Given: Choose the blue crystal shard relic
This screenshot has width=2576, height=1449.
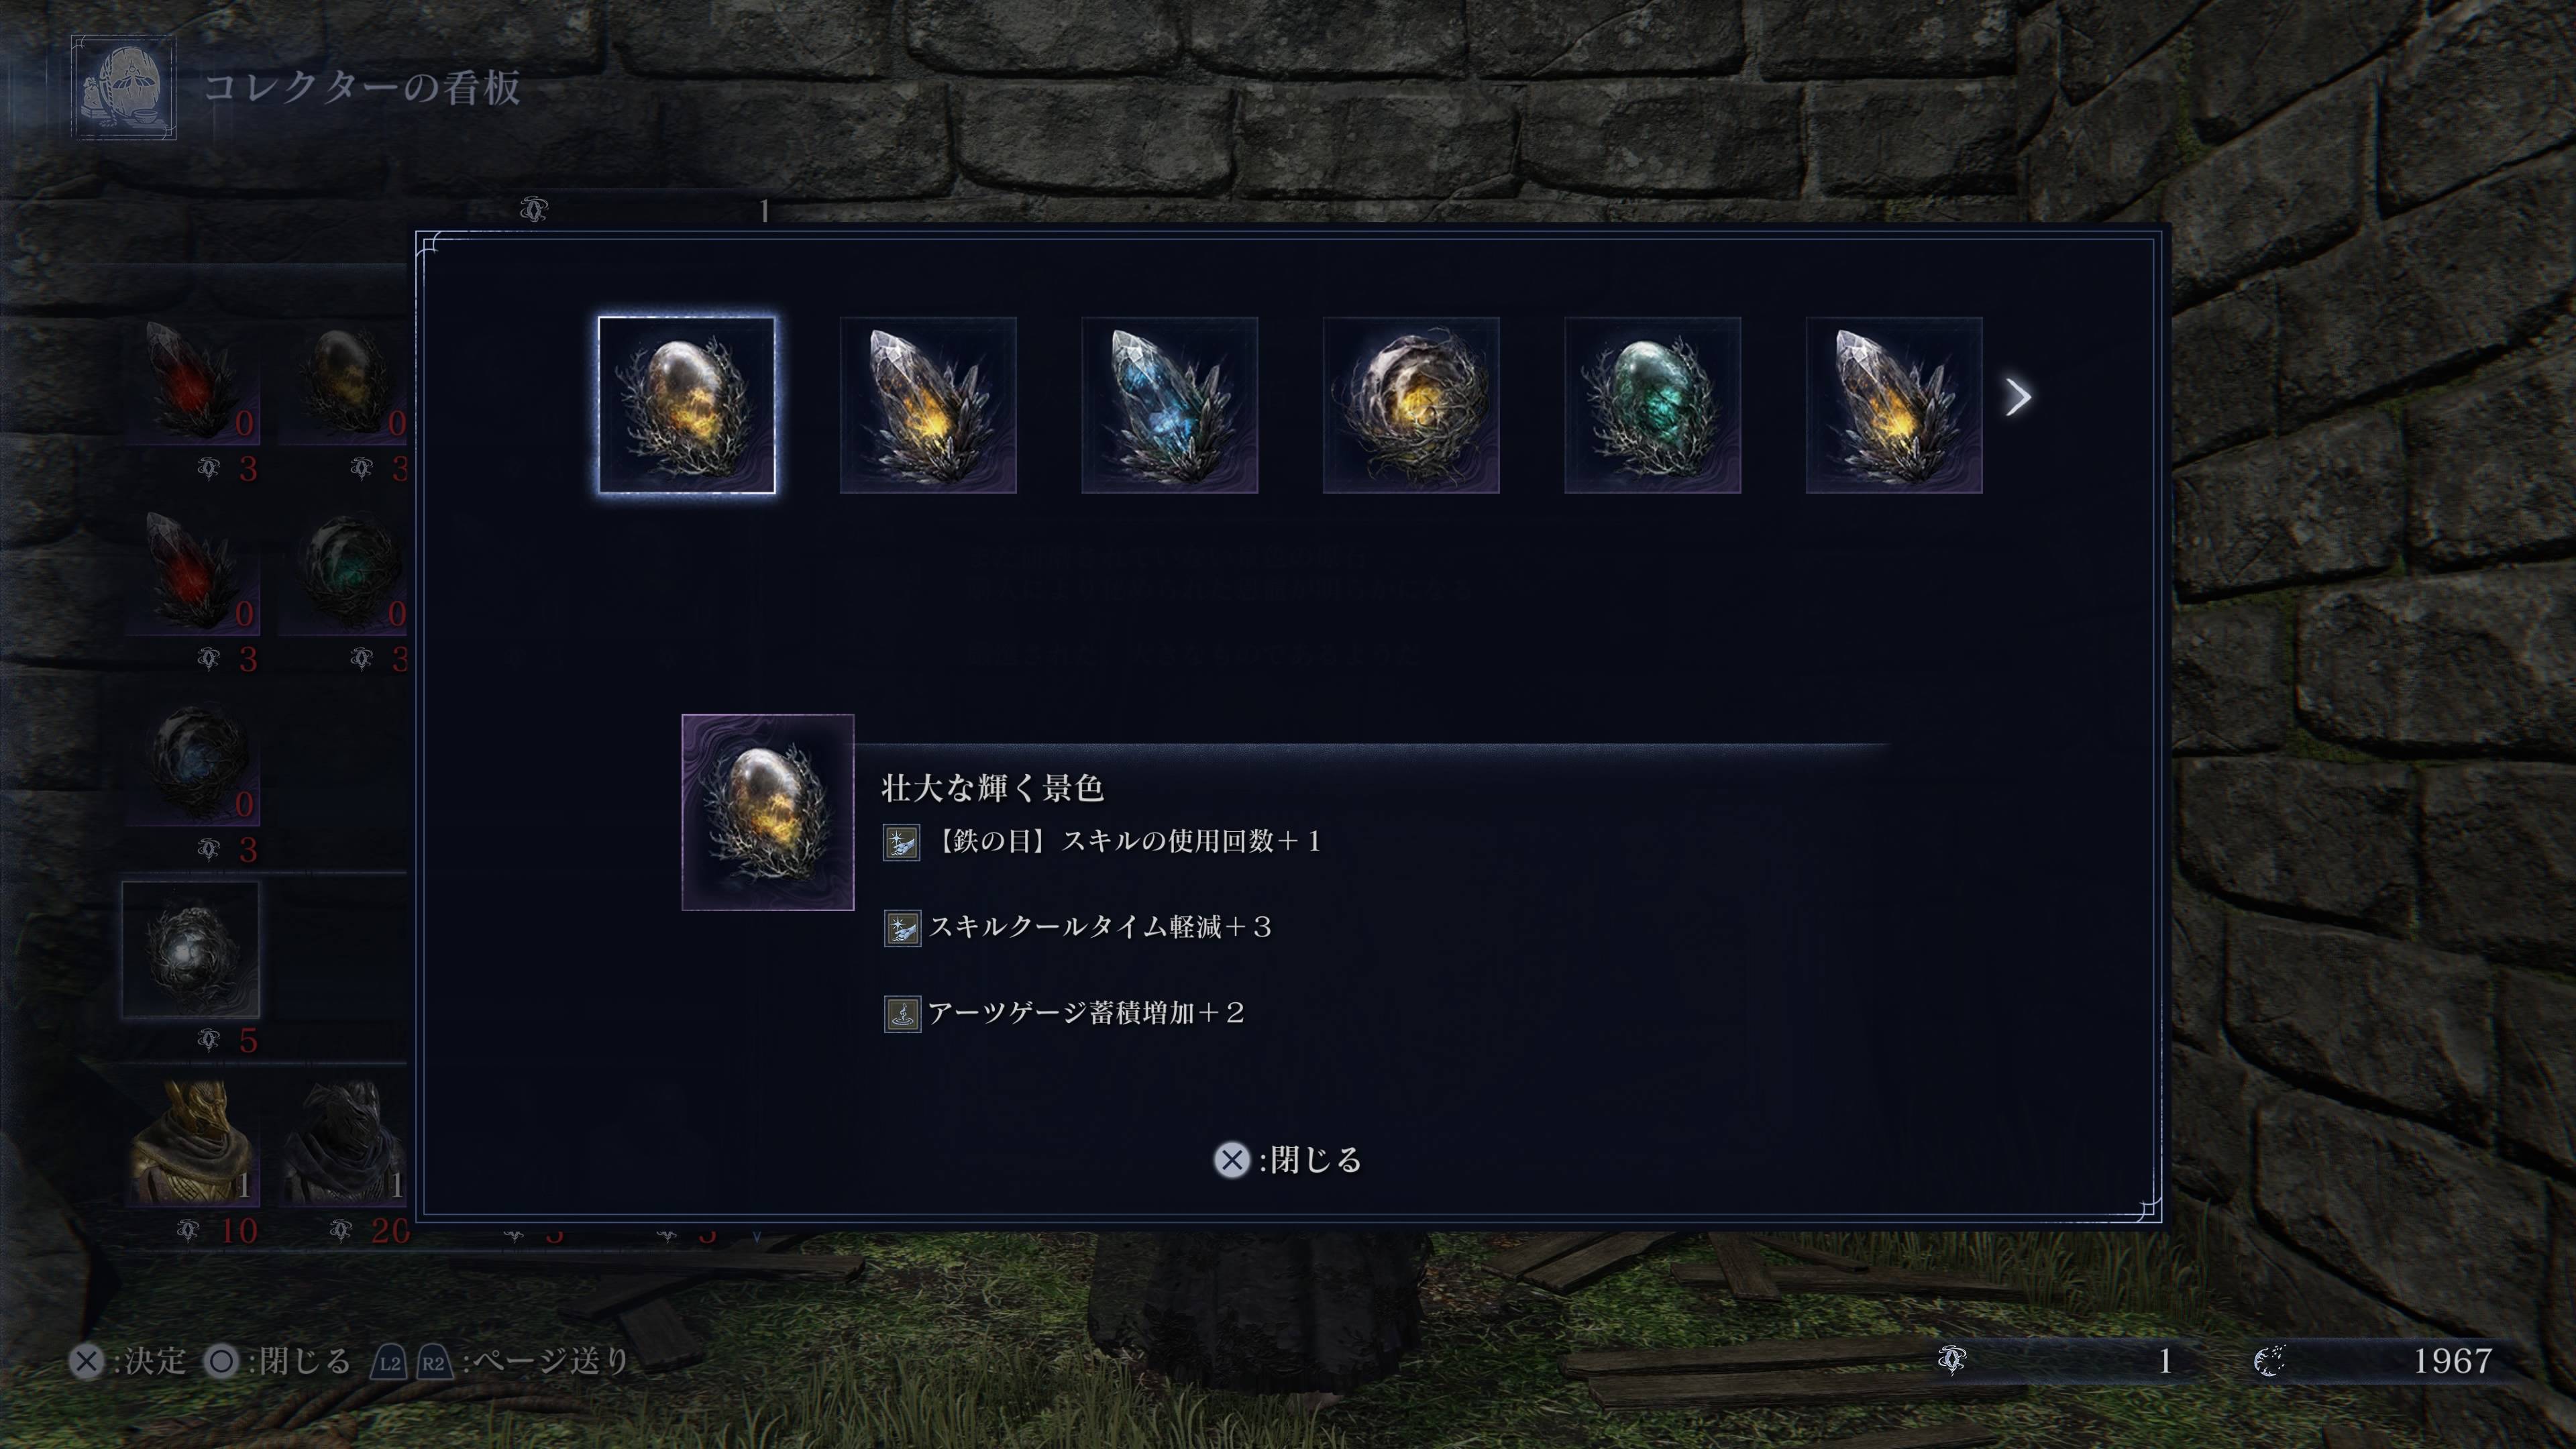Looking at the screenshot, I should [x=1169, y=404].
